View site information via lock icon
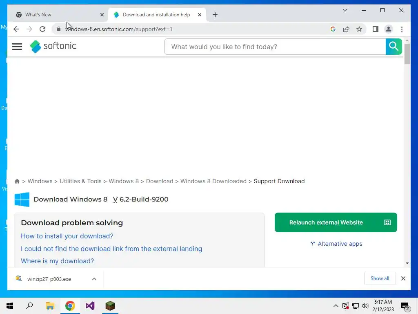Viewport: 418px width, 314px height. [59, 29]
